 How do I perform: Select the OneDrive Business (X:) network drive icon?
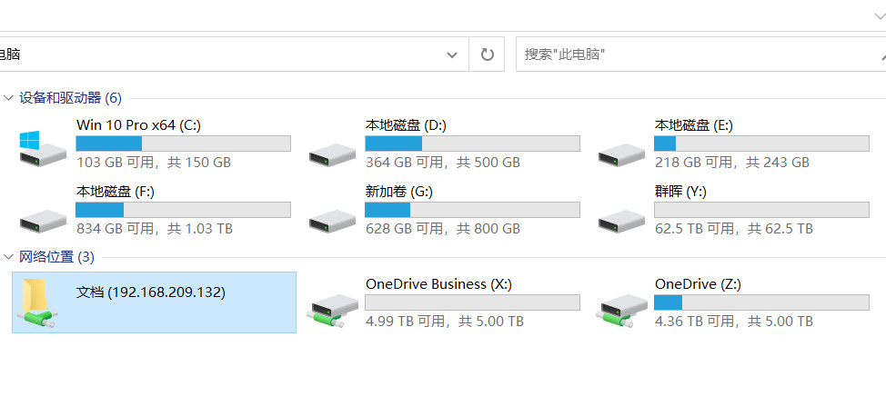(332, 311)
